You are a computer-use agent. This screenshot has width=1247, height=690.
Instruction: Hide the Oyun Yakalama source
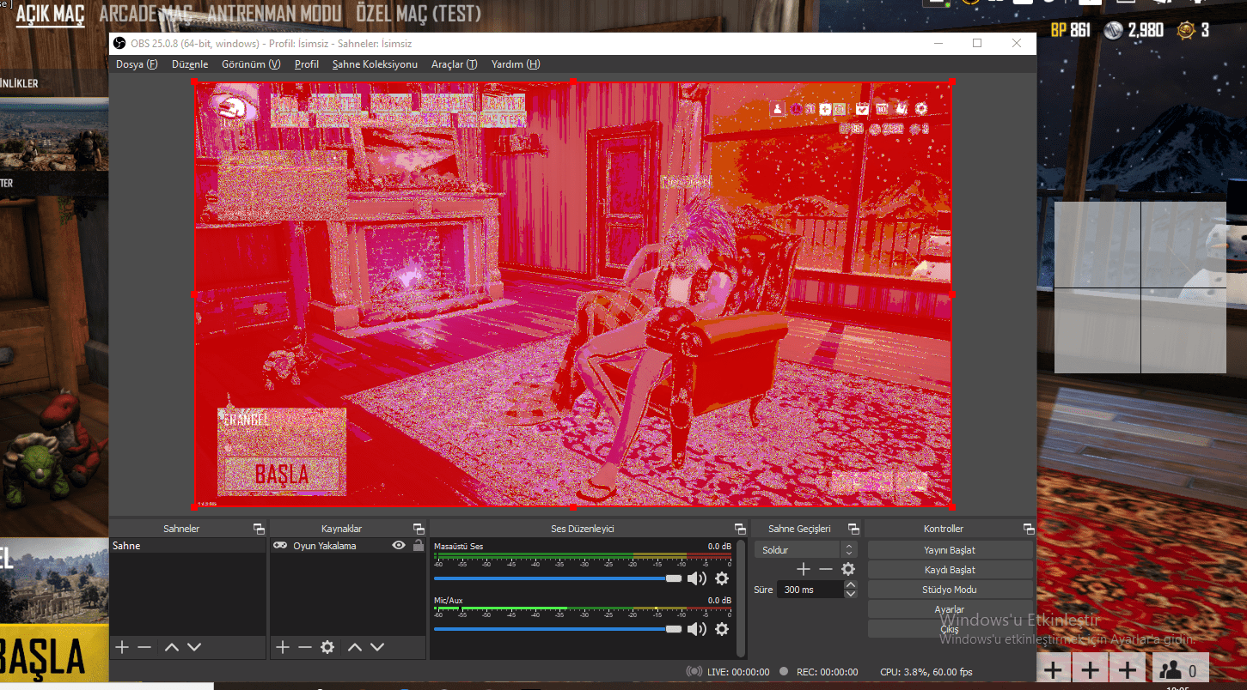399,546
